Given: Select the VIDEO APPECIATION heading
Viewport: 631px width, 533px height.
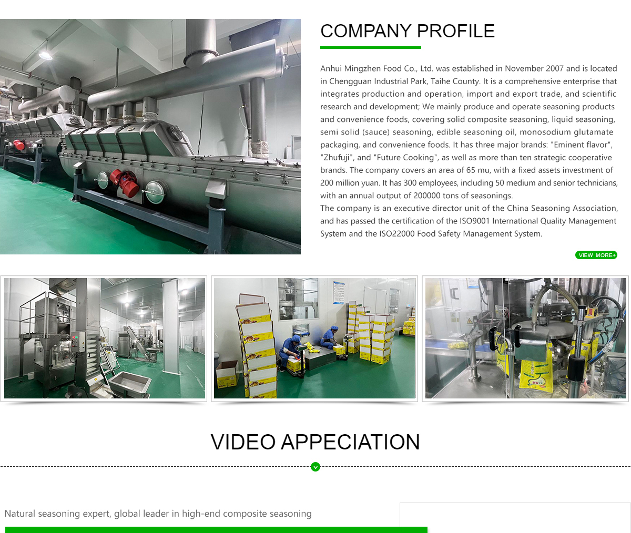Looking at the screenshot, I should 315,442.
